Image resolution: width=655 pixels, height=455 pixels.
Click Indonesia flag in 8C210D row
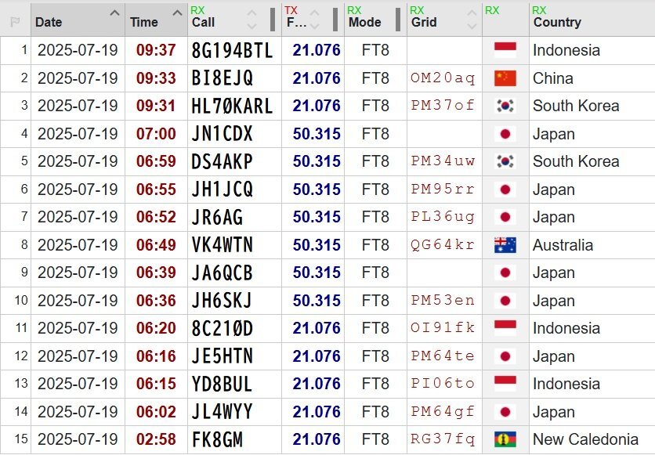click(505, 328)
